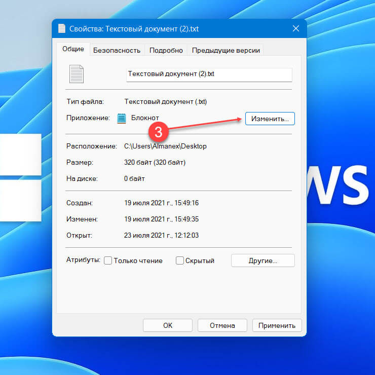Toggle the Только чтение checkbox
The image size is (375, 375).
108,260
